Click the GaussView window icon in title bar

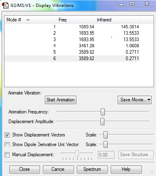click(x=5, y=6)
